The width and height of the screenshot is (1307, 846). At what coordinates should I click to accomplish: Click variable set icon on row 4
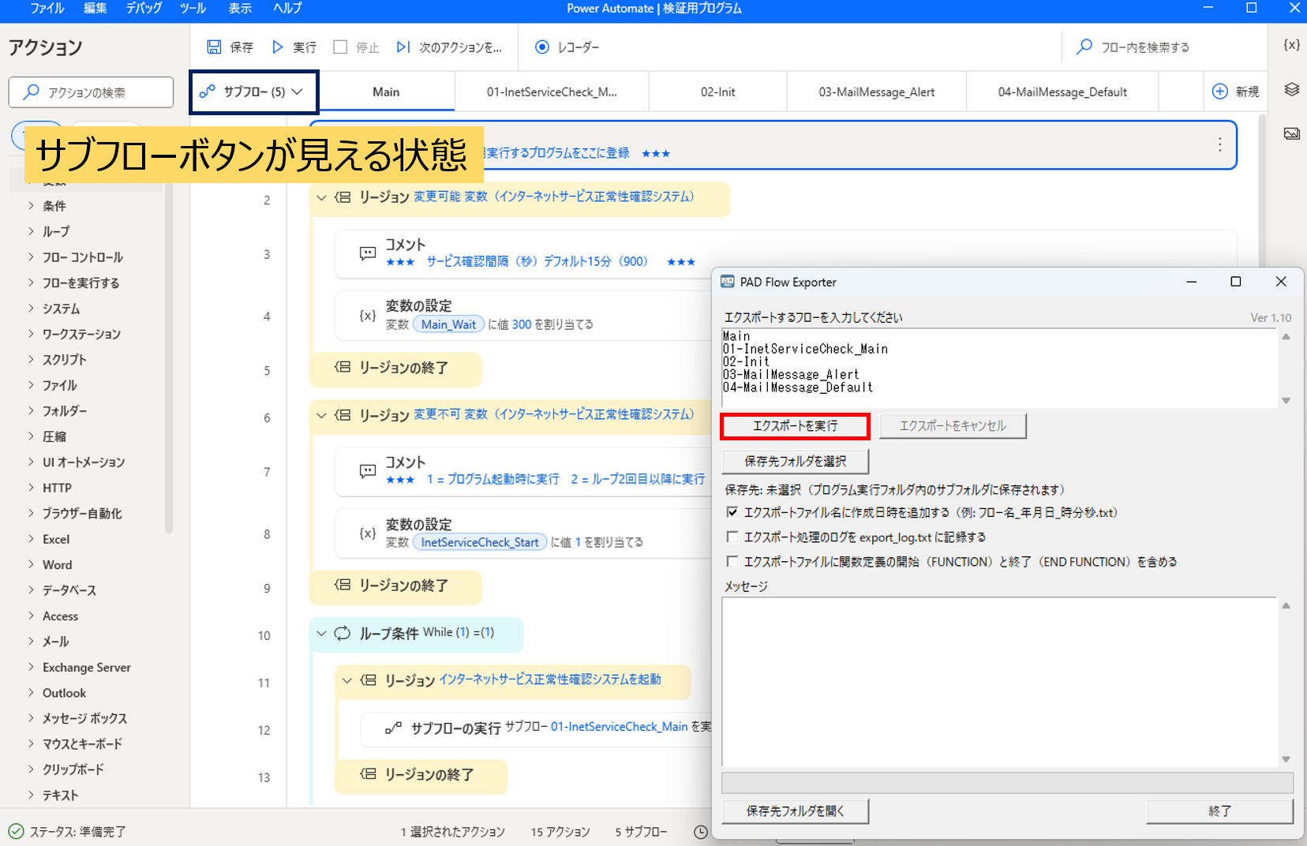pyautogui.click(x=368, y=316)
